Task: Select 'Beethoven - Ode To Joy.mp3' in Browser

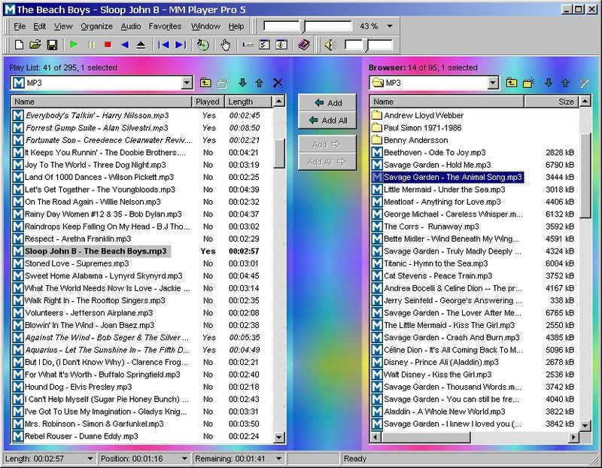Action: click(x=435, y=153)
